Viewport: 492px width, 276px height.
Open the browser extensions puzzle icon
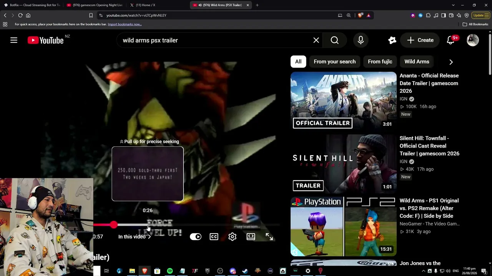point(428,15)
